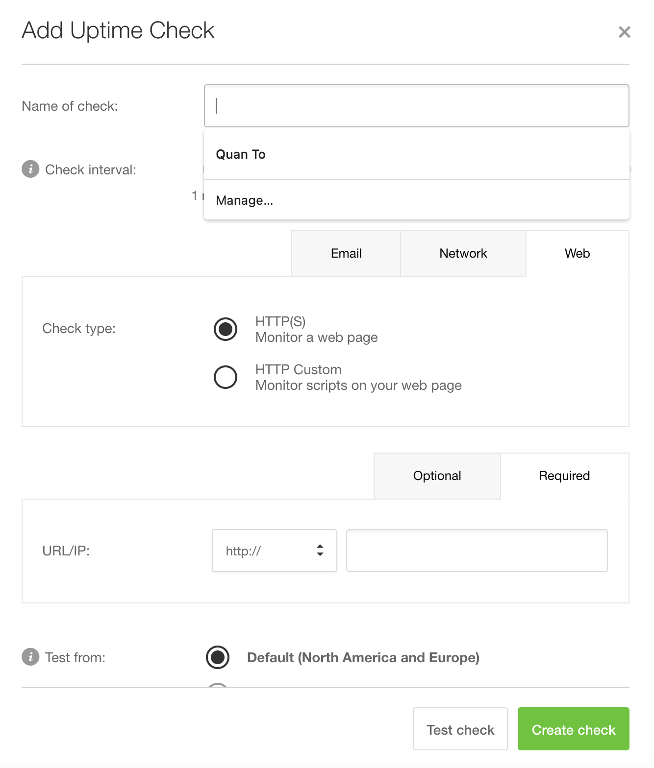This screenshot has width=654, height=768.
Task: Open the Optional settings tab
Action: coord(437,476)
